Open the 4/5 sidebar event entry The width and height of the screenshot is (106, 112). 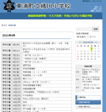click(91, 72)
